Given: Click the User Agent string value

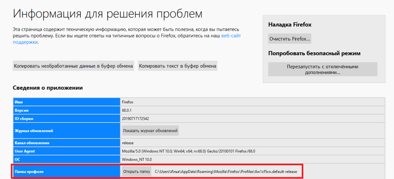Looking at the screenshot, I should pos(188,151).
